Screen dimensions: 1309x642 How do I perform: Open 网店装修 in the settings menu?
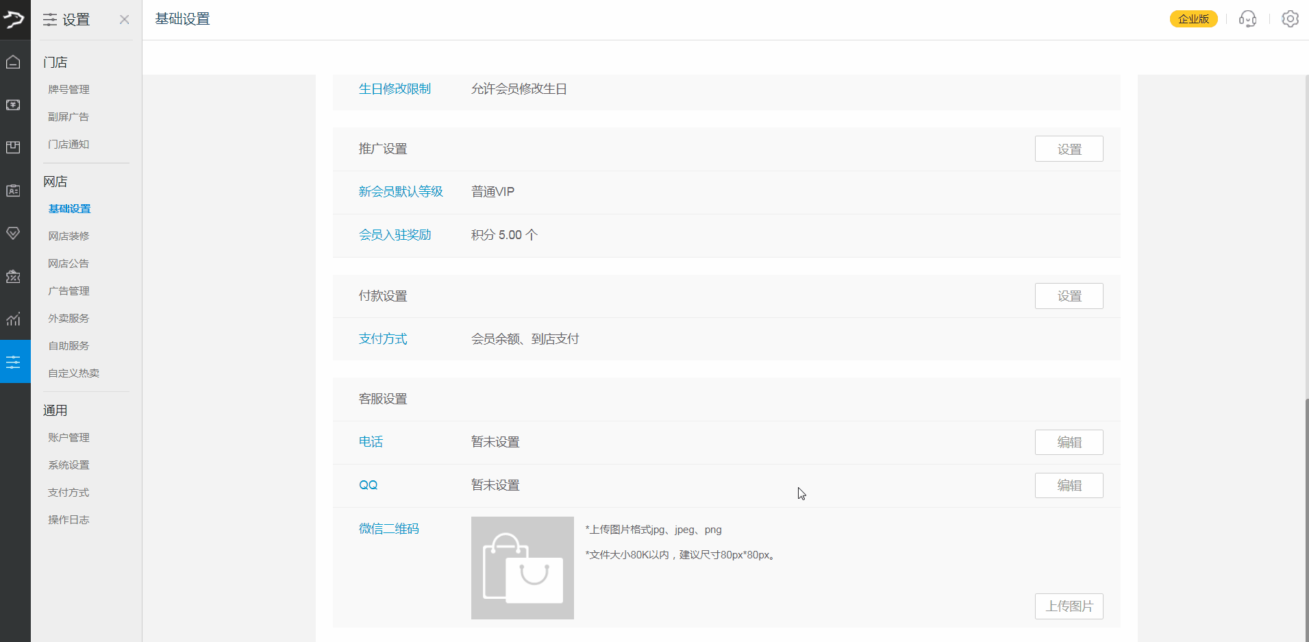click(68, 236)
